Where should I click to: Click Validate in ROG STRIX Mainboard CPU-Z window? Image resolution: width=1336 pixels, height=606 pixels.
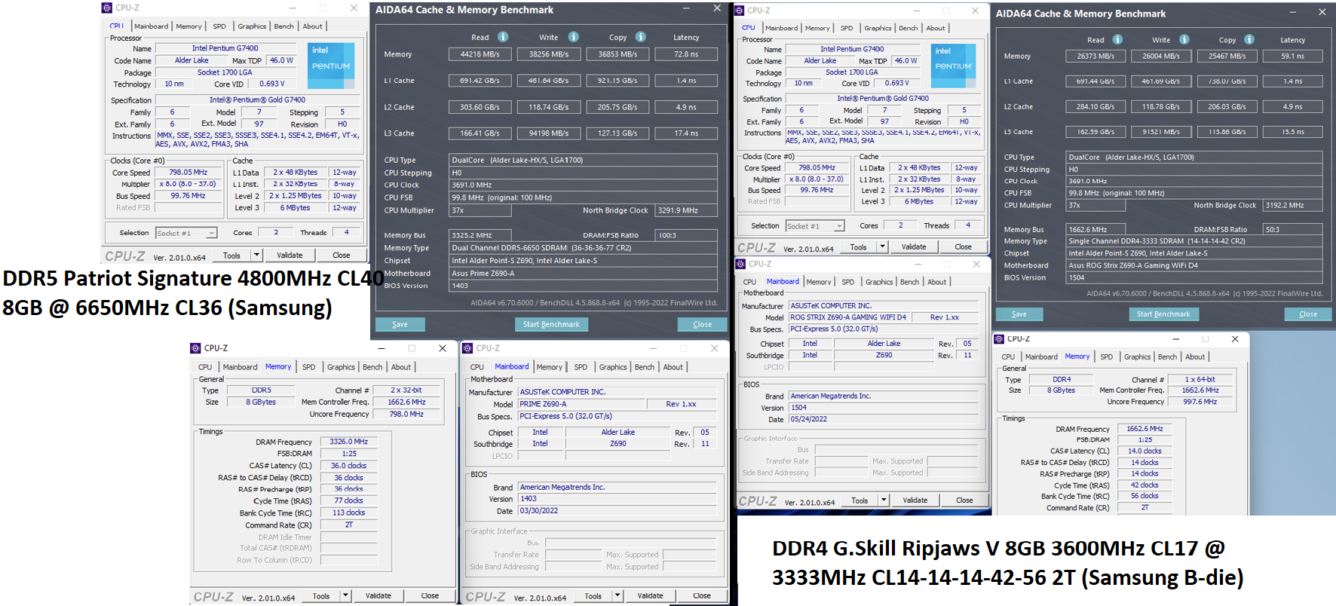click(x=915, y=500)
